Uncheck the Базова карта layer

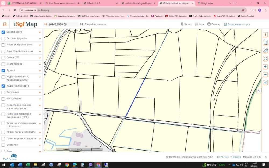click(x=3, y=32)
